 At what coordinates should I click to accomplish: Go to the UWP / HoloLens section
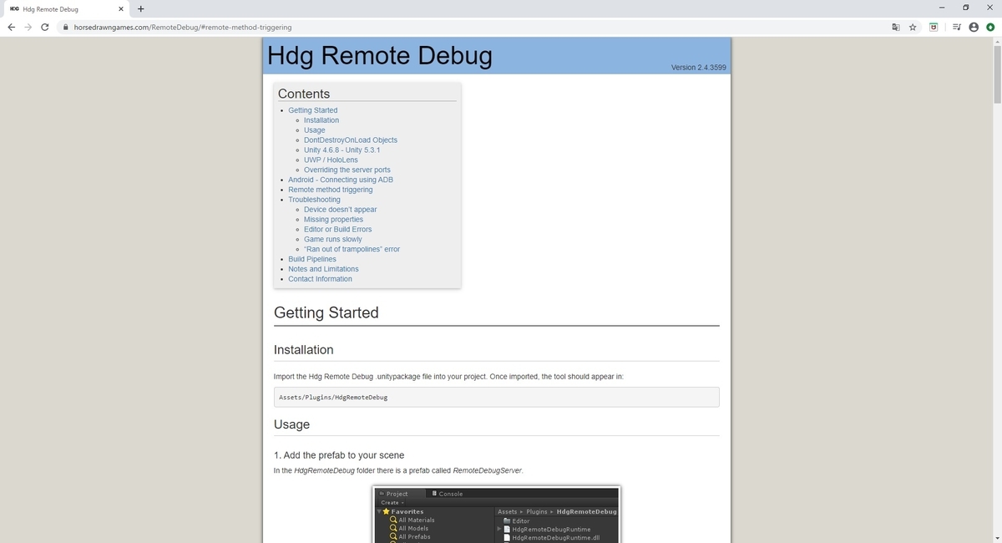tap(331, 160)
